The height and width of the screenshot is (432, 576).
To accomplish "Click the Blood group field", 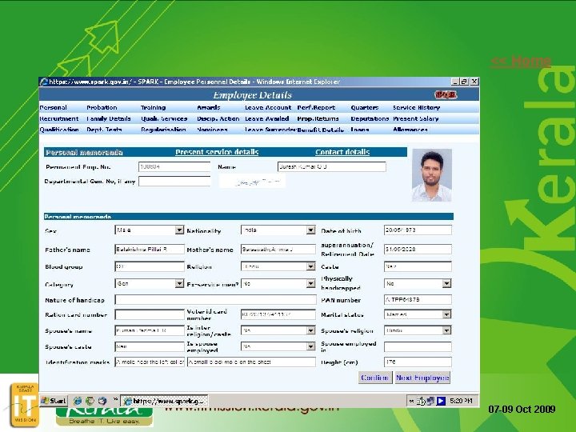I will point(150,266).
